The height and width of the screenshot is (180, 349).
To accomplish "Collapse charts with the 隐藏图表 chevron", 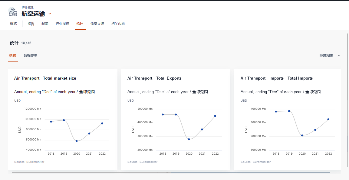I will coord(339,56).
